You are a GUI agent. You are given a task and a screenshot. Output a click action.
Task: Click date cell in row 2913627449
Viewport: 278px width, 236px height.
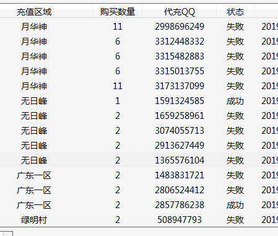(x=269, y=146)
